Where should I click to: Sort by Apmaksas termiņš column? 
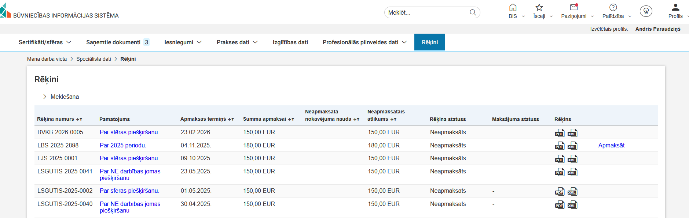(x=231, y=119)
